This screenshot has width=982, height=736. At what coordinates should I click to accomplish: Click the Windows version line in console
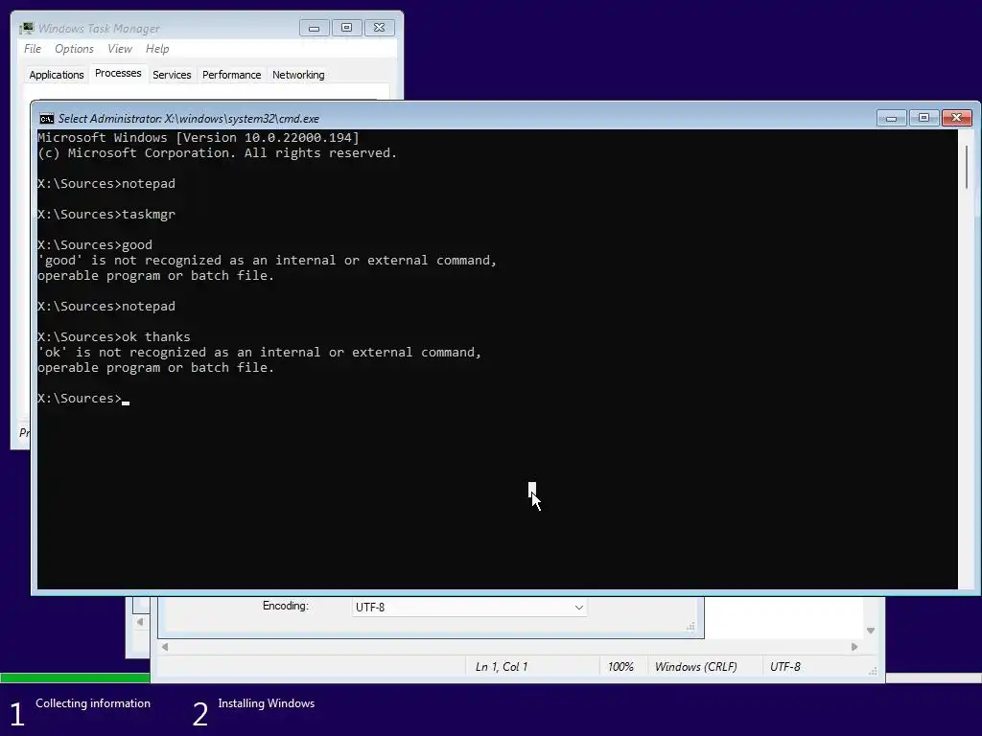point(199,138)
